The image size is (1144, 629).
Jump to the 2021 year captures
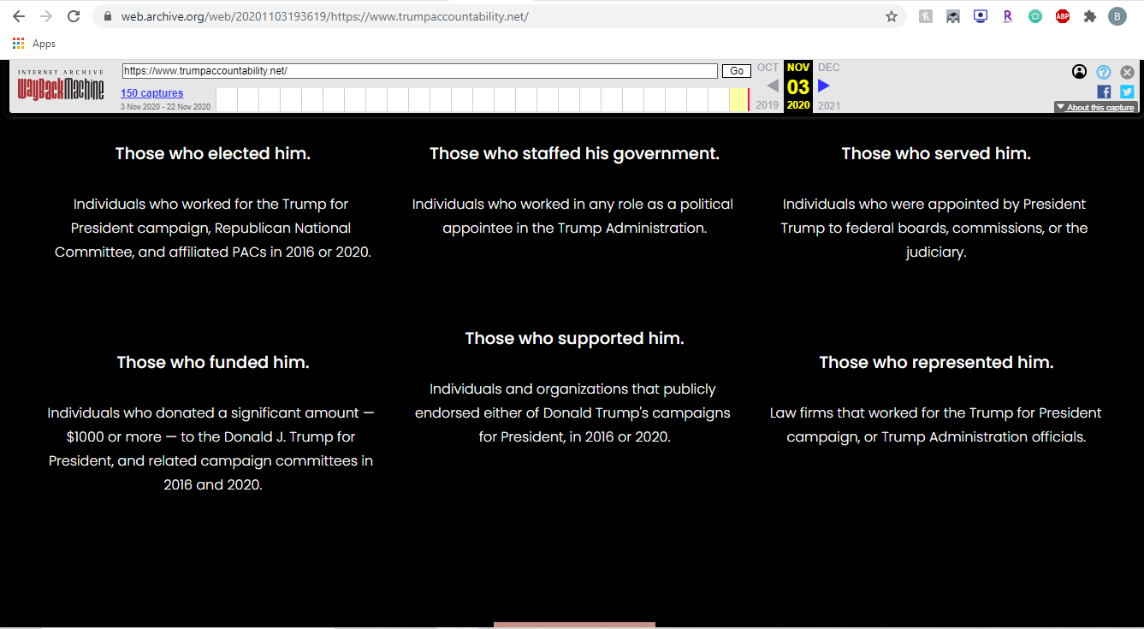pos(829,106)
